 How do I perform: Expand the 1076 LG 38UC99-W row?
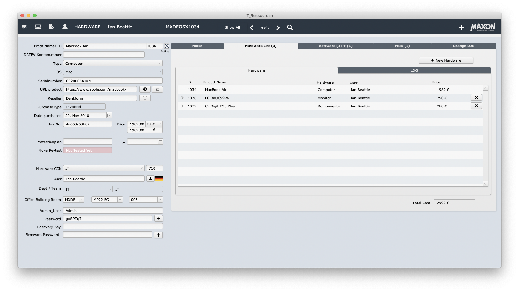point(182,98)
